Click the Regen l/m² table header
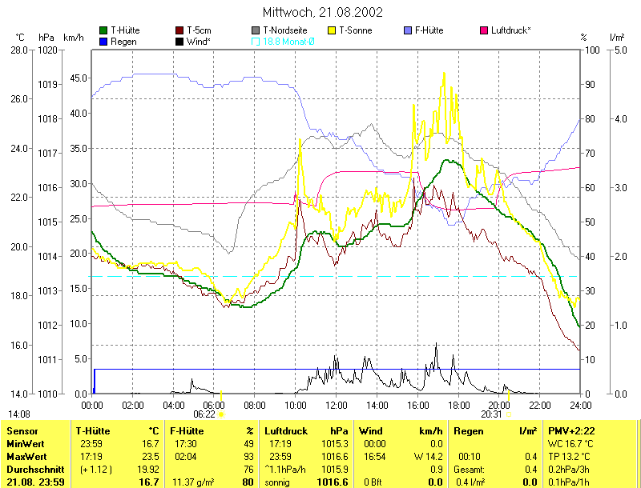The image size is (641, 488). tap(495, 431)
